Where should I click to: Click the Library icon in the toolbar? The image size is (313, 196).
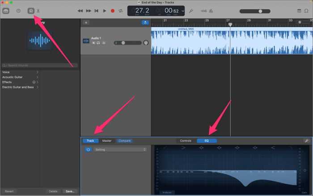tap(6, 11)
